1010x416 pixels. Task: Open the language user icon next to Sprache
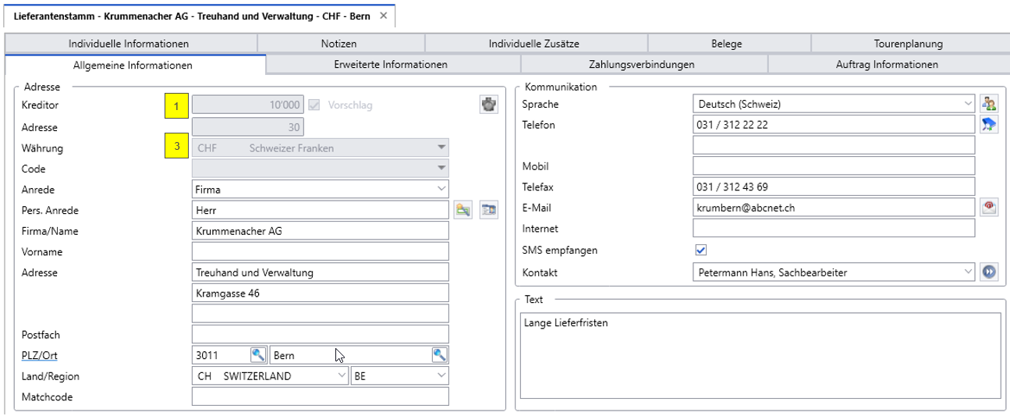(x=989, y=104)
